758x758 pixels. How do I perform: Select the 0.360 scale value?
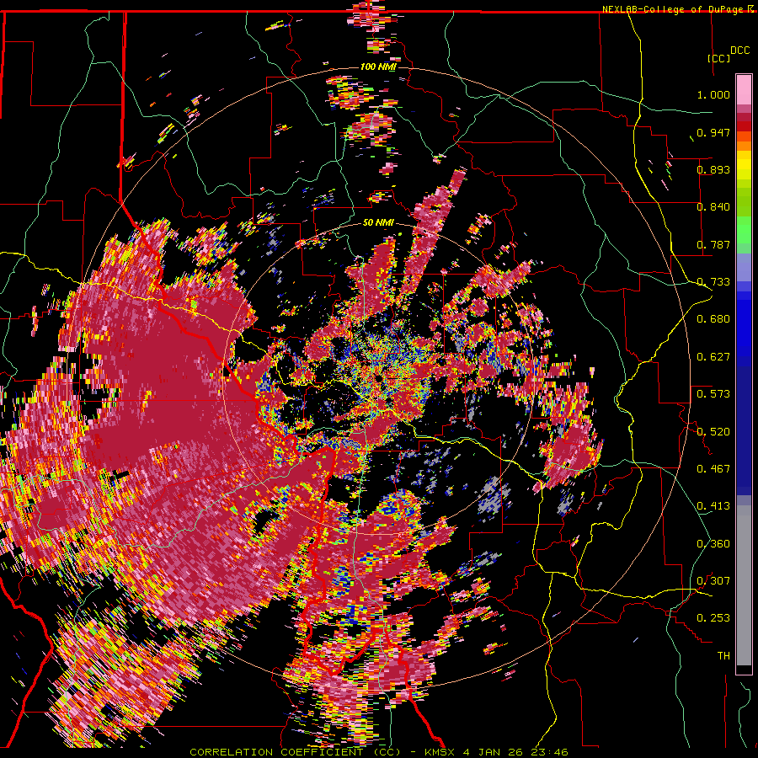pyautogui.click(x=713, y=544)
